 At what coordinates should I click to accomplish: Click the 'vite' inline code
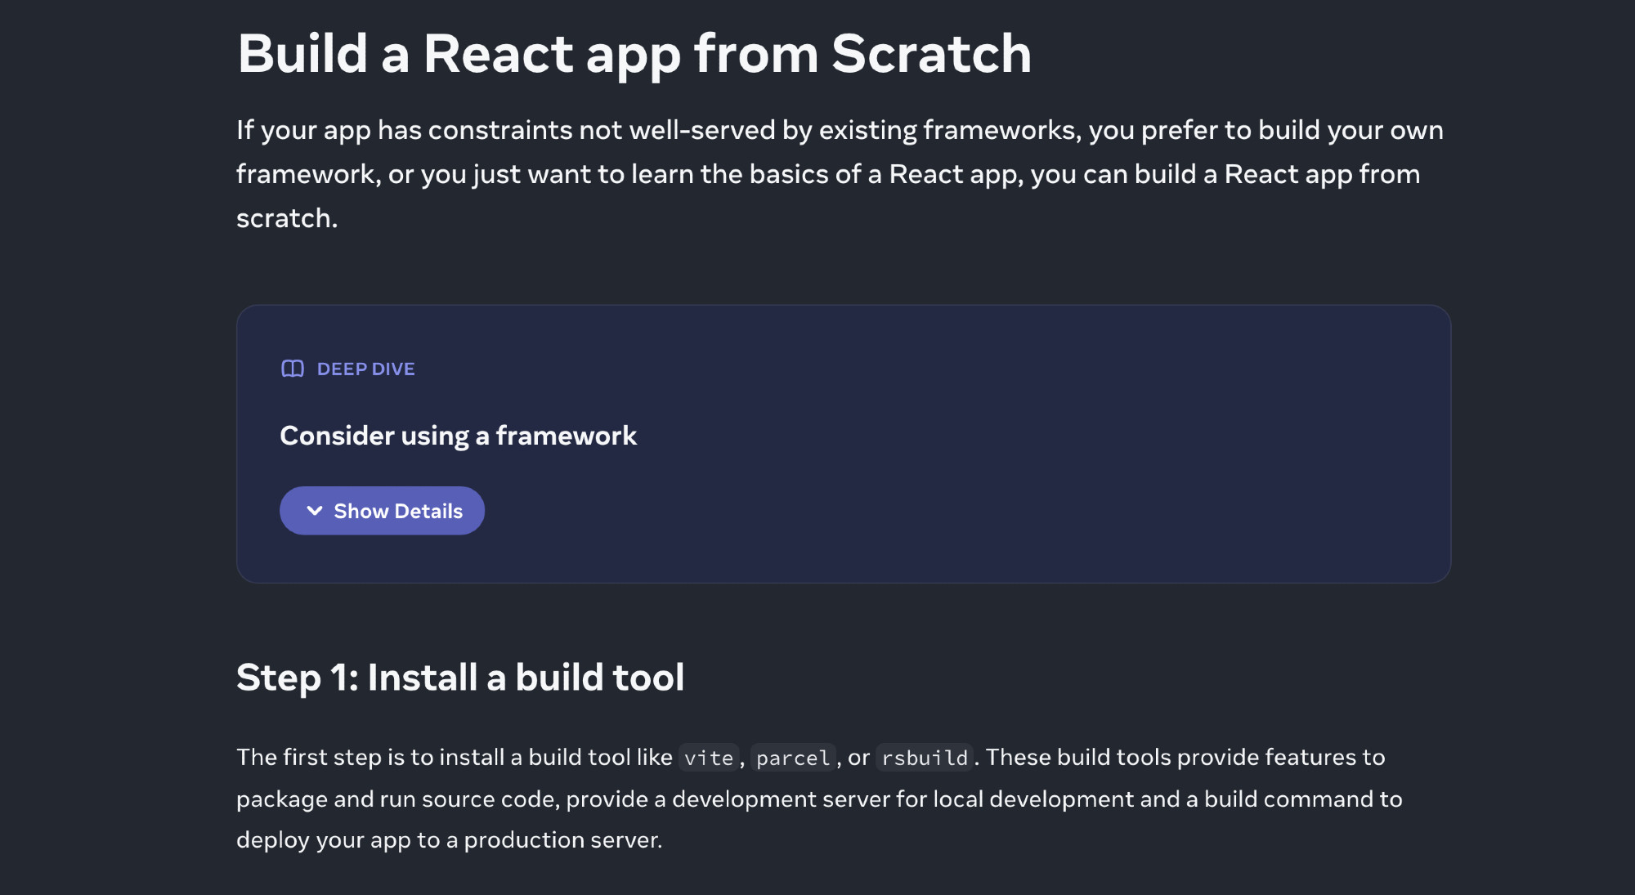pos(709,758)
